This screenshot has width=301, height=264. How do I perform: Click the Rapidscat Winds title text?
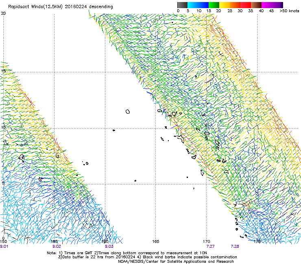coord(61,6)
